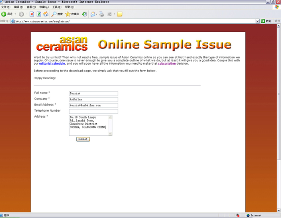Open the Back button history dropdown arrow
The image size is (281, 218).
pyautogui.click(x=15, y=14)
